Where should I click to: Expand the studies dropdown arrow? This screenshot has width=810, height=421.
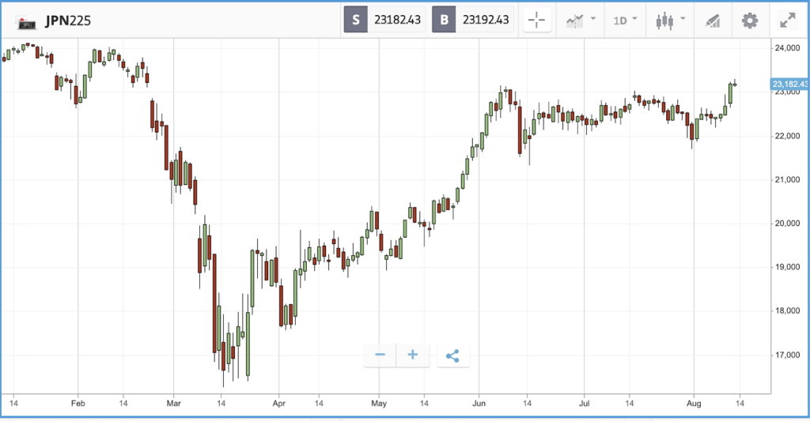(593, 19)
